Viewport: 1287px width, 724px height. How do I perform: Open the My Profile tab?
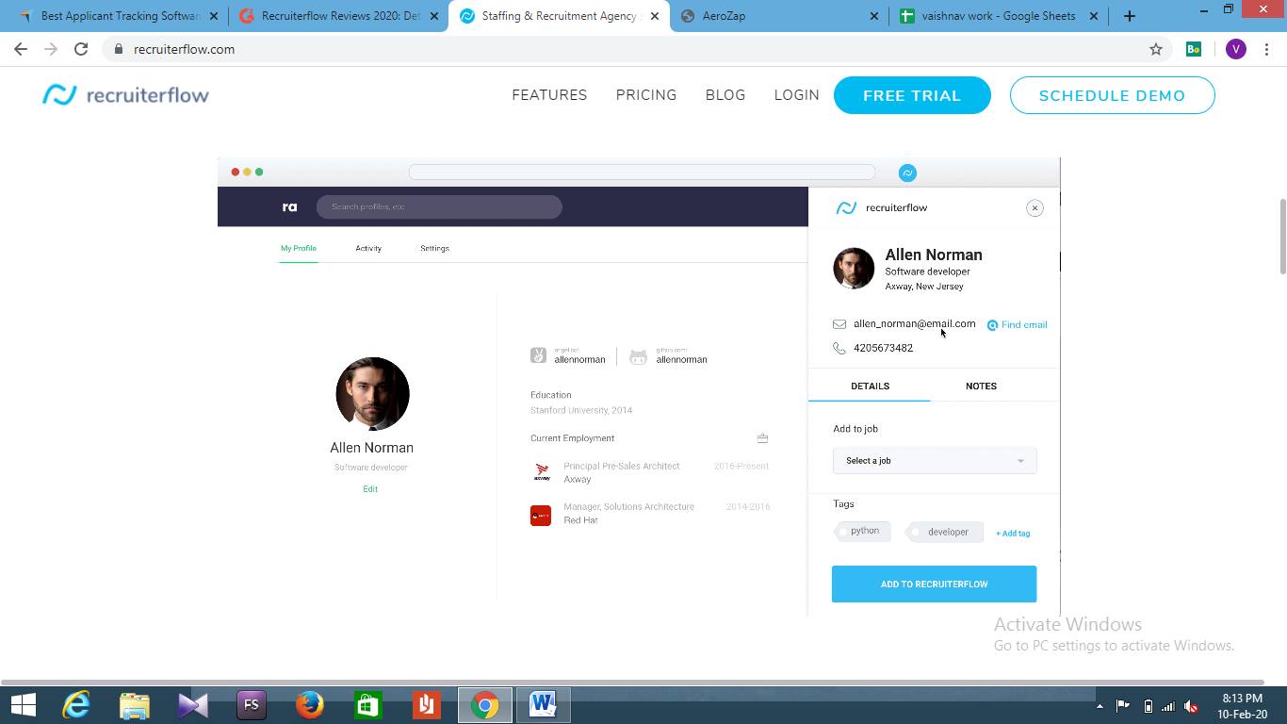[299, 249]
